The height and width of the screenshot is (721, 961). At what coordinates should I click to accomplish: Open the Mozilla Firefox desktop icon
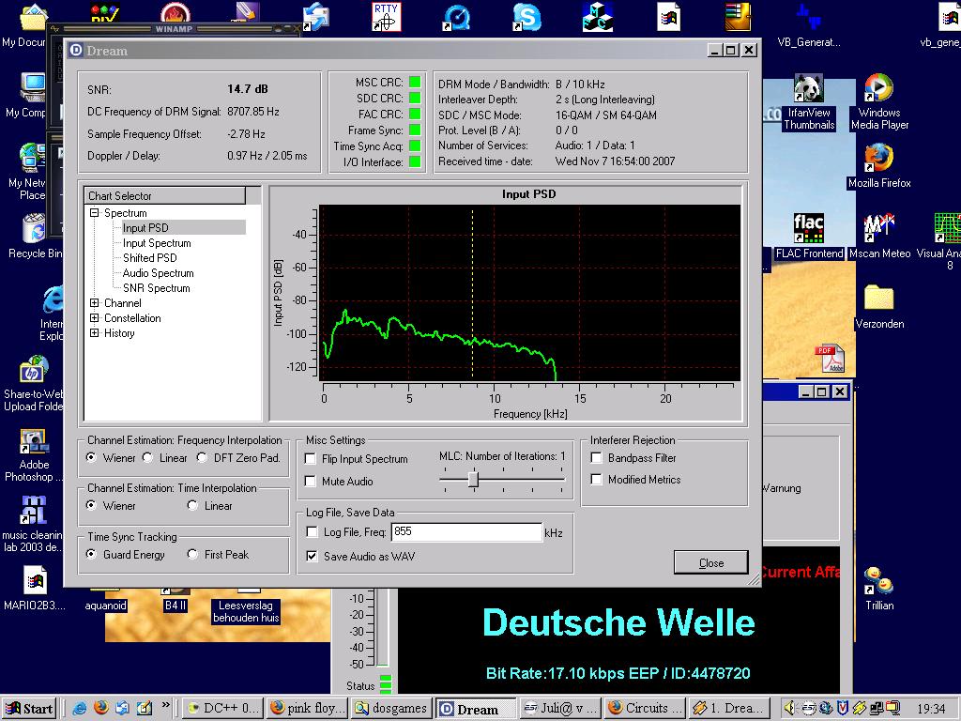pos(878,160)
